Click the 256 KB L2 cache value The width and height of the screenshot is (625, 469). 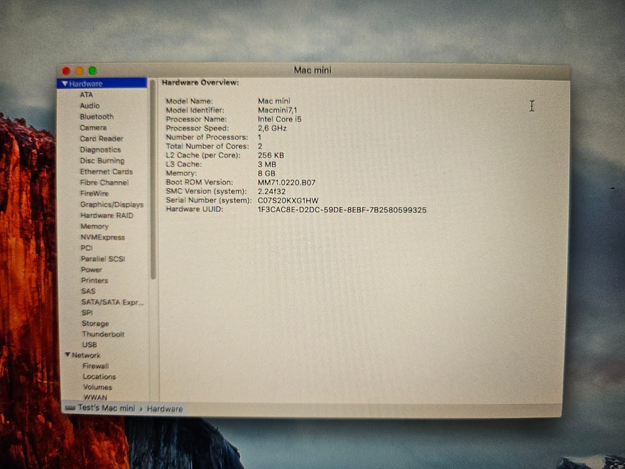[271, 156]
